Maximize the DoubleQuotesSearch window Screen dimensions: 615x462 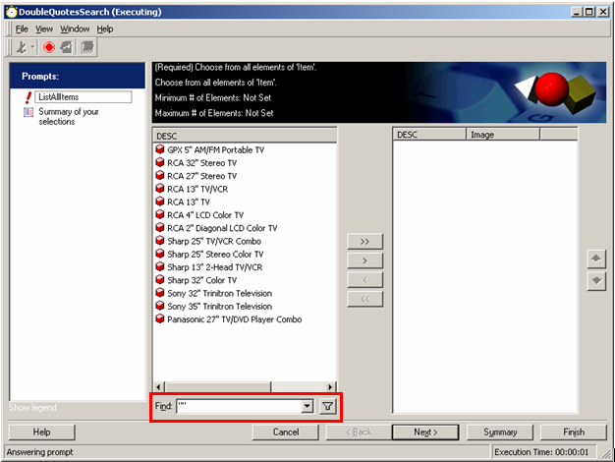(x=589, y=12)
